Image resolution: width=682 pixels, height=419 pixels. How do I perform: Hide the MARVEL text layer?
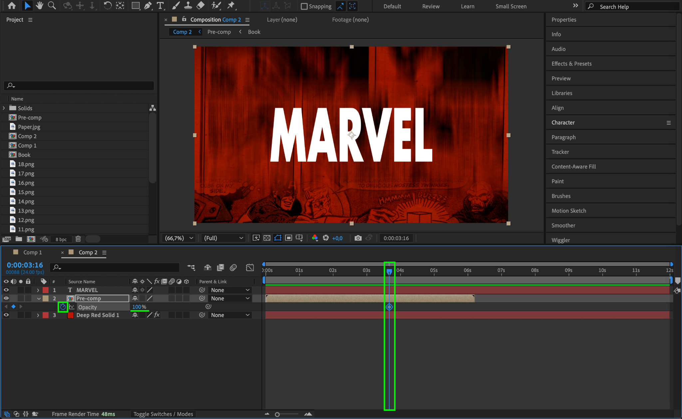tap(6, 290)
